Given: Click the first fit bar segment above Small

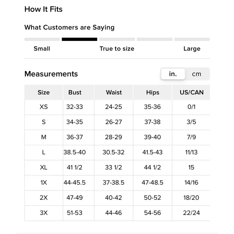Looking at the screenshot, I should (42, 39).
